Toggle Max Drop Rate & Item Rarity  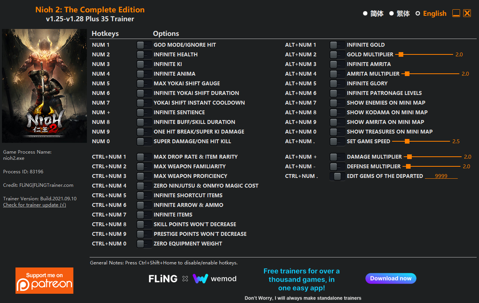(144, 157)
